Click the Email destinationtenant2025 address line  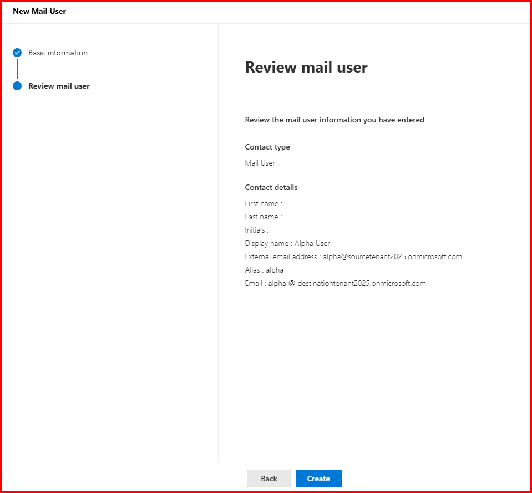pos(335,283)
